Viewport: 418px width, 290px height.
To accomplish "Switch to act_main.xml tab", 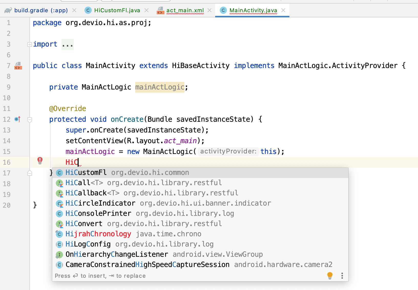I will (x=185, y=10).
